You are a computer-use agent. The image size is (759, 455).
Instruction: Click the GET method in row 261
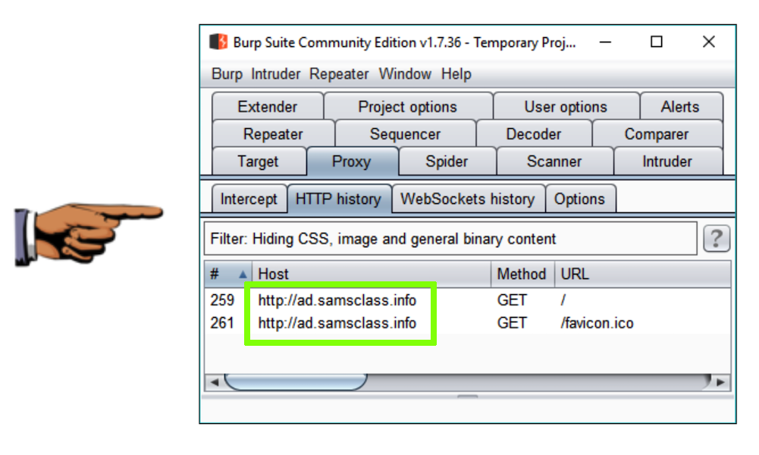pyautogui.click(x=512, y=323)
